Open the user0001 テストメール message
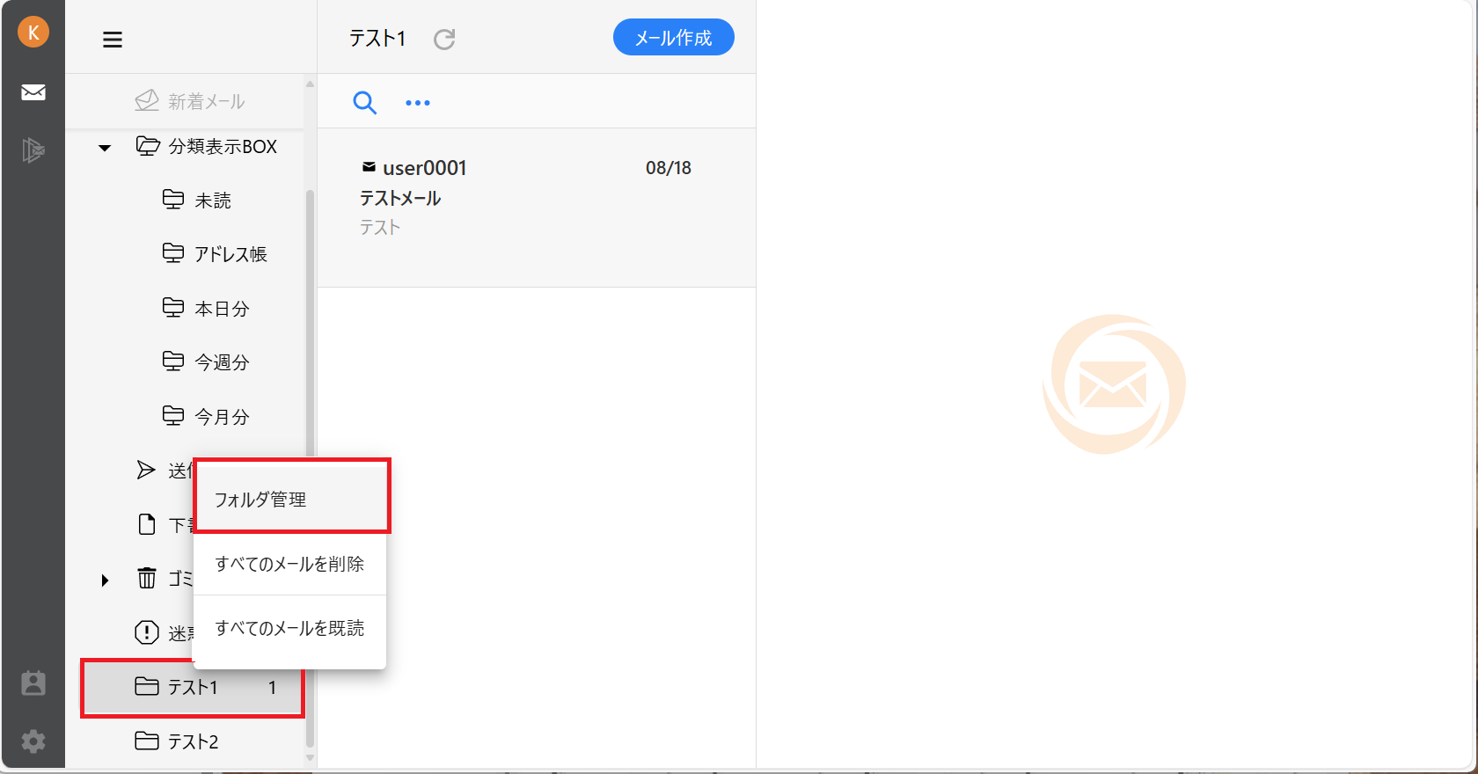 tap(537, 208)
